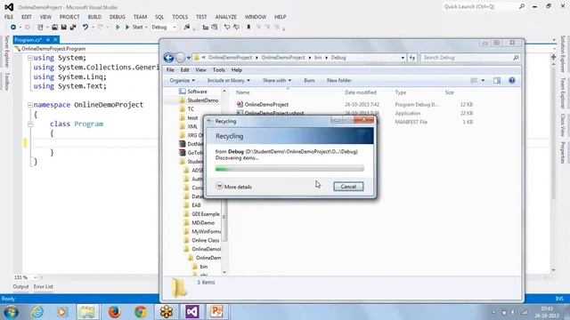The width and height of the screenshot is (570, 320).
Task: Open the BUILD menu in Visual Studio
Action: click(94, 17)
